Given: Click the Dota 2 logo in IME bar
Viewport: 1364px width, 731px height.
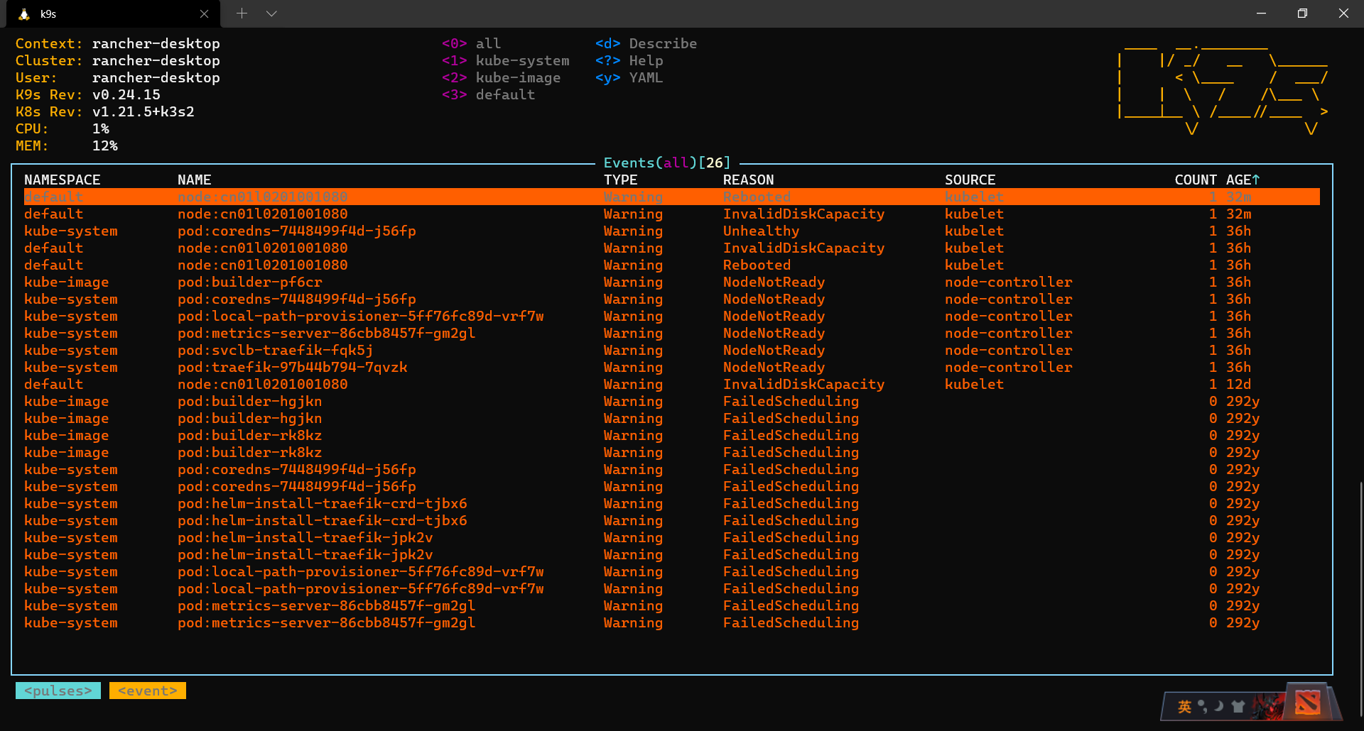Looking at the screenshot, I should (1307, 703).
